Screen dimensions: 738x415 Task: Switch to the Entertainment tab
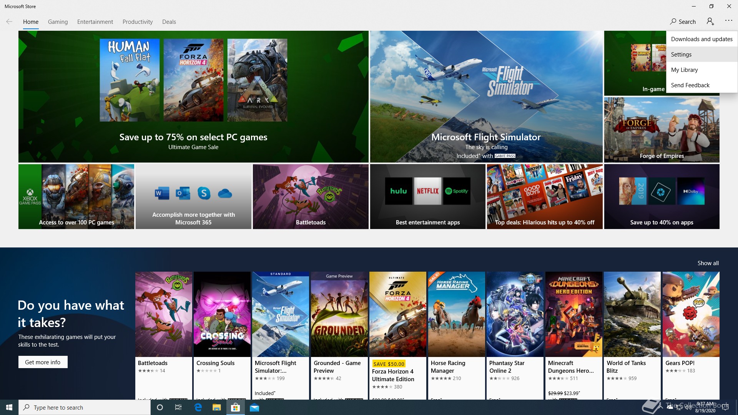point(95,22)
